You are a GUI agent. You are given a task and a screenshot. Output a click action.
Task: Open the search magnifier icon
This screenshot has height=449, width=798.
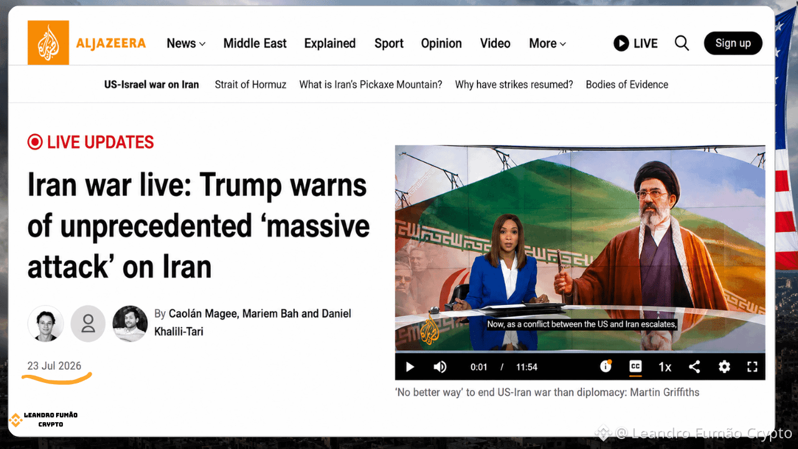pos(682,43)
